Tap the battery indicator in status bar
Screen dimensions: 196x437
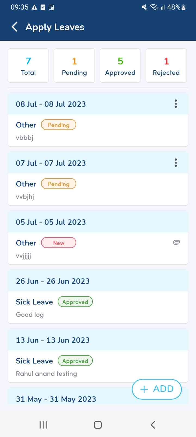[183, 7]
